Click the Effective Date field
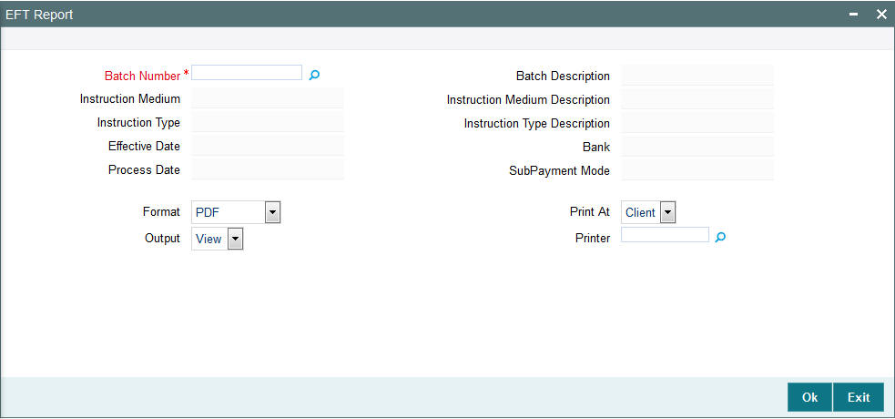895x419 pixels. 269,146
